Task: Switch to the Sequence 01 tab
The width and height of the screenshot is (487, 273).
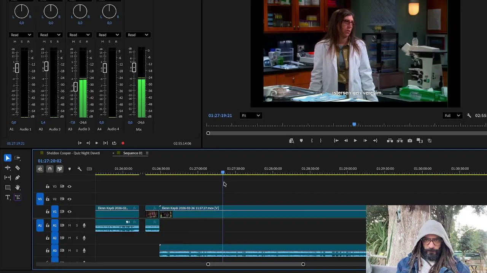Action: pos(133,153)
